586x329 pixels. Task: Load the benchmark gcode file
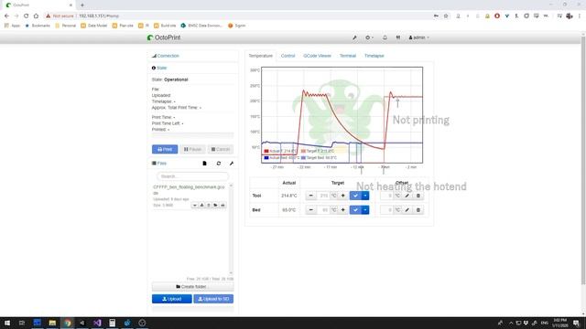(x=216, y=205)
